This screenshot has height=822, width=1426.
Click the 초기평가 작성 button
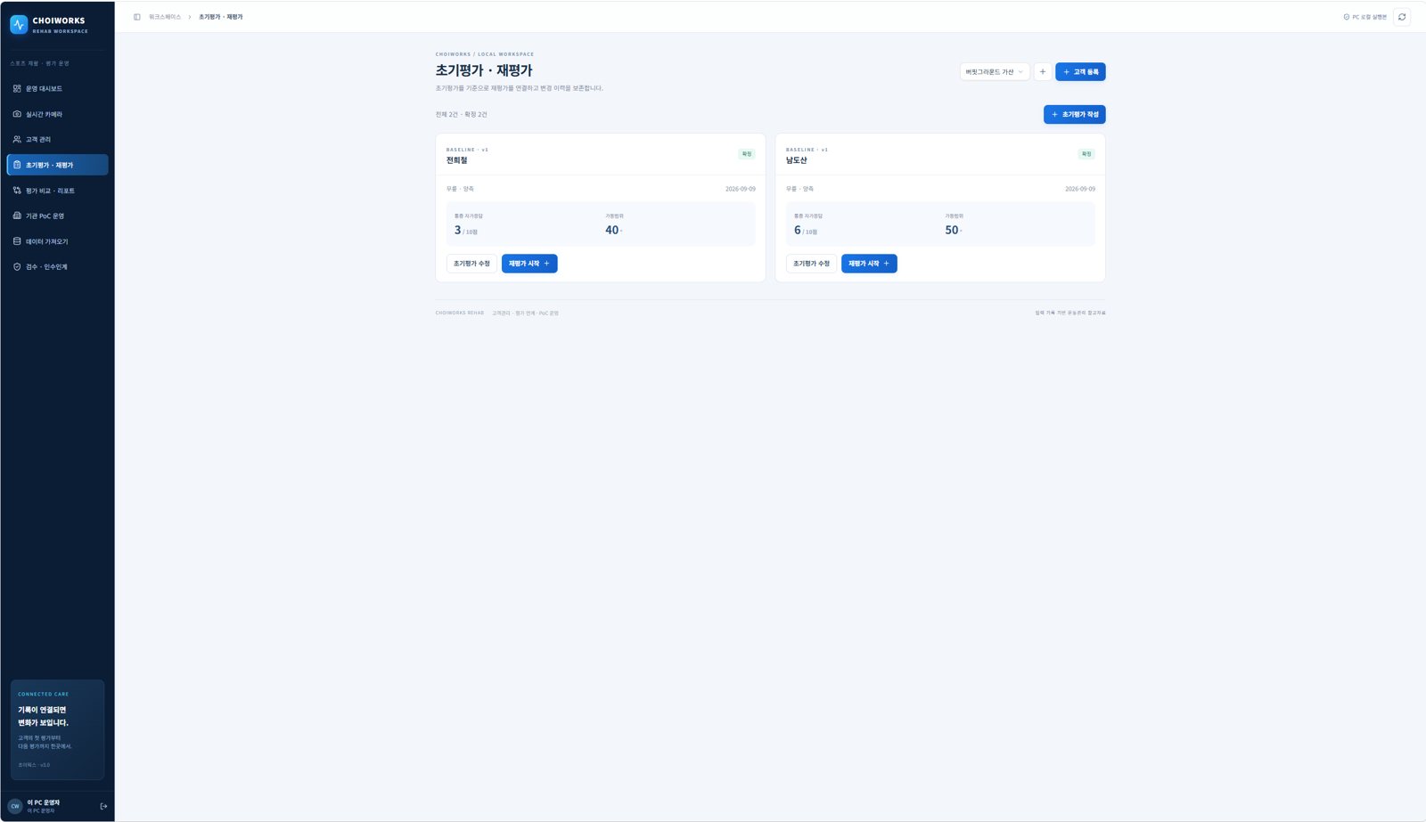[1075, 114]
